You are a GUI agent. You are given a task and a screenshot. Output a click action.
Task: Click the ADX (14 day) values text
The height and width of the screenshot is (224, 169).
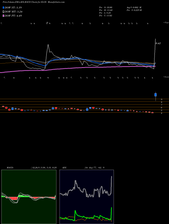click(x=95, y=168)
